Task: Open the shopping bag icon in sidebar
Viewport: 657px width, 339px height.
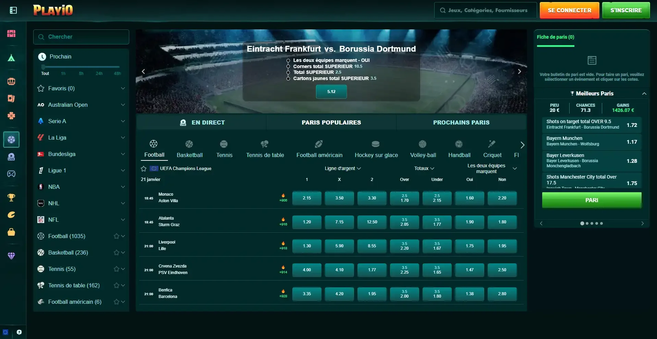Action: coord(11,232)
